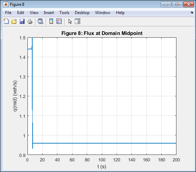Save the figure with the floppy icon

pos(22,21)
